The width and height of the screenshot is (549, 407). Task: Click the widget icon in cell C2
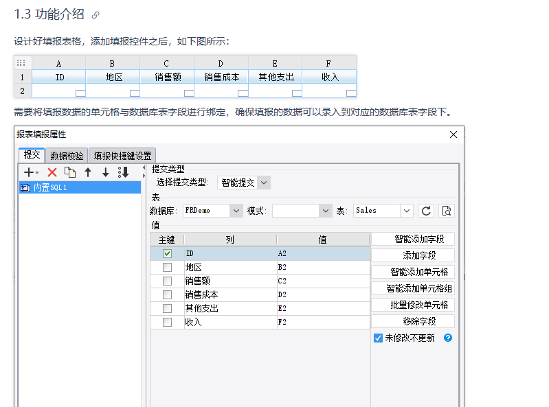tap(189, 93)
